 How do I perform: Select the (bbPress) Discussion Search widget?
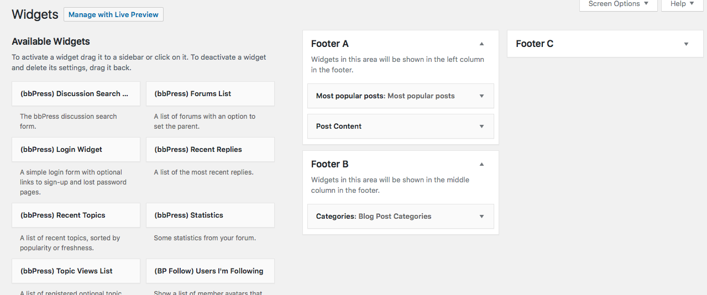(76, 94)
